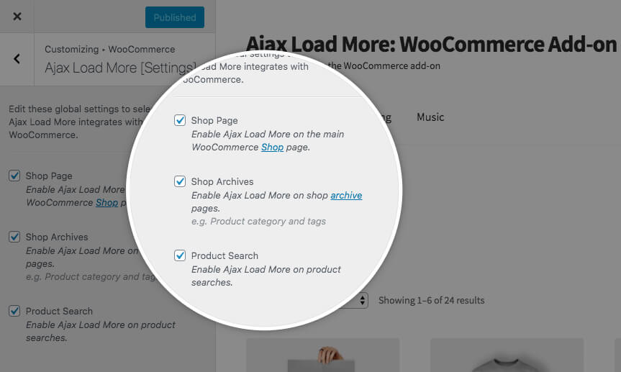Screen dimensions: 621x372
Task: Open the Shop link in the magnified circle
Action: tap(272, 147)
